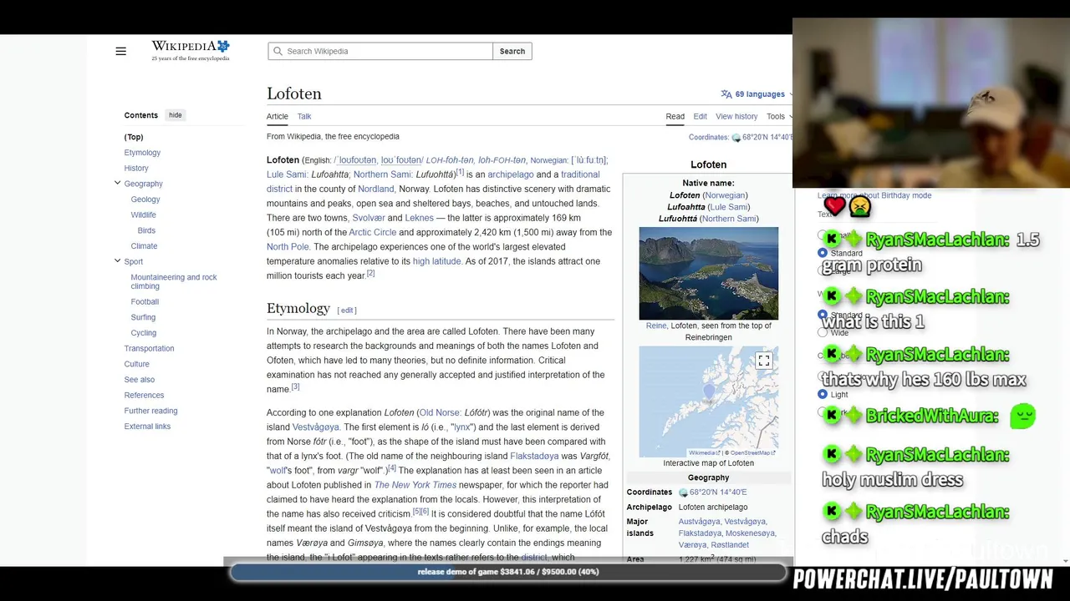This screenshot has width=1070, height=601.
Task: Open the Tools dropdown menu
Action: click(x=779, y=117)
